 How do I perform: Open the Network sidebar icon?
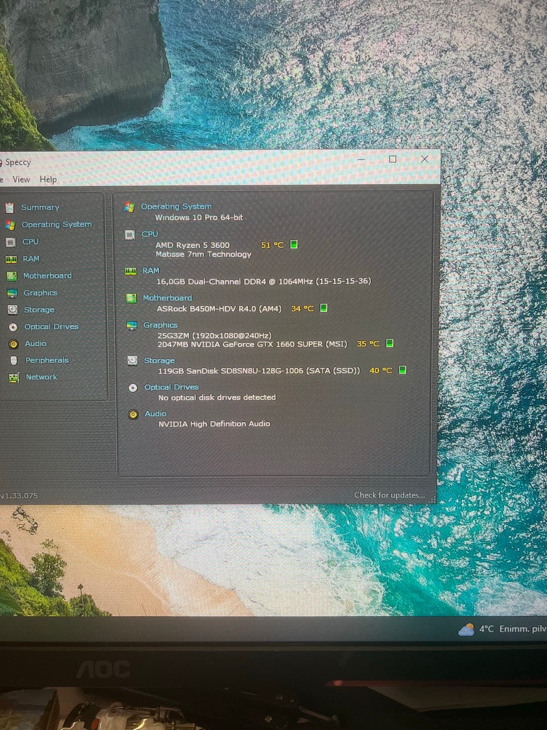tap(14, 377)
